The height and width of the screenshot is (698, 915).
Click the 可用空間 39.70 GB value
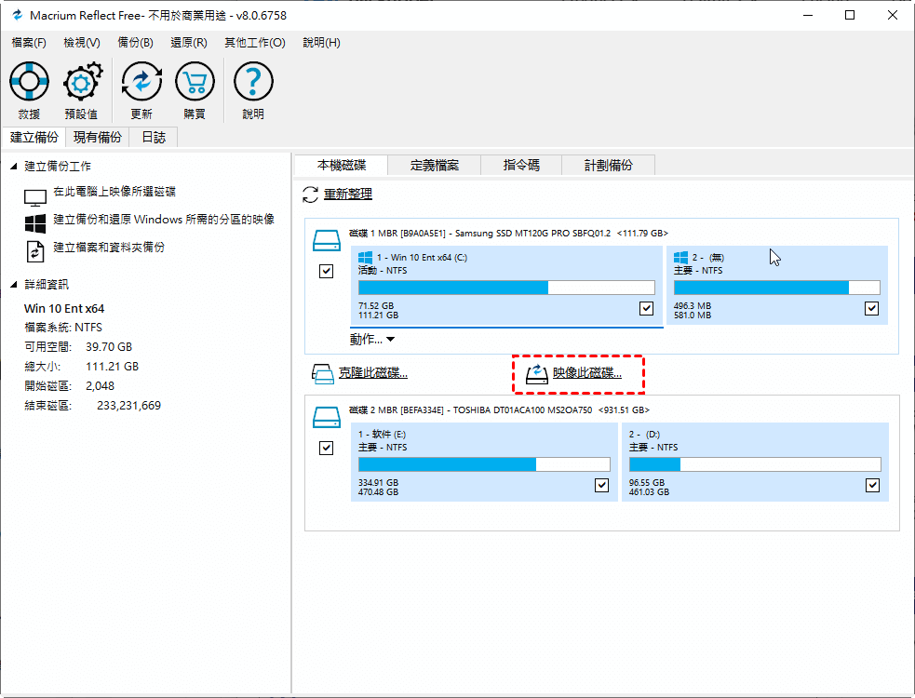(109, 346)
